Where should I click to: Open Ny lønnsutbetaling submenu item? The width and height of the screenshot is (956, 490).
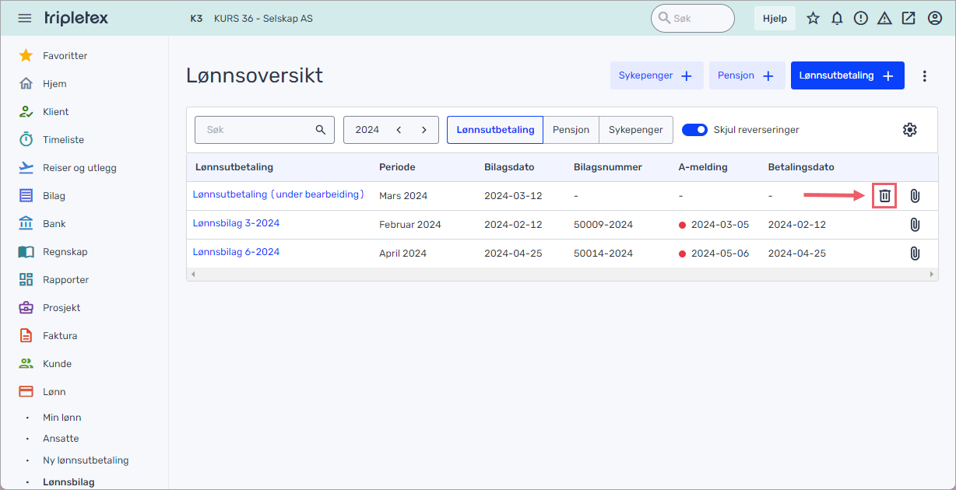(86, 460)
